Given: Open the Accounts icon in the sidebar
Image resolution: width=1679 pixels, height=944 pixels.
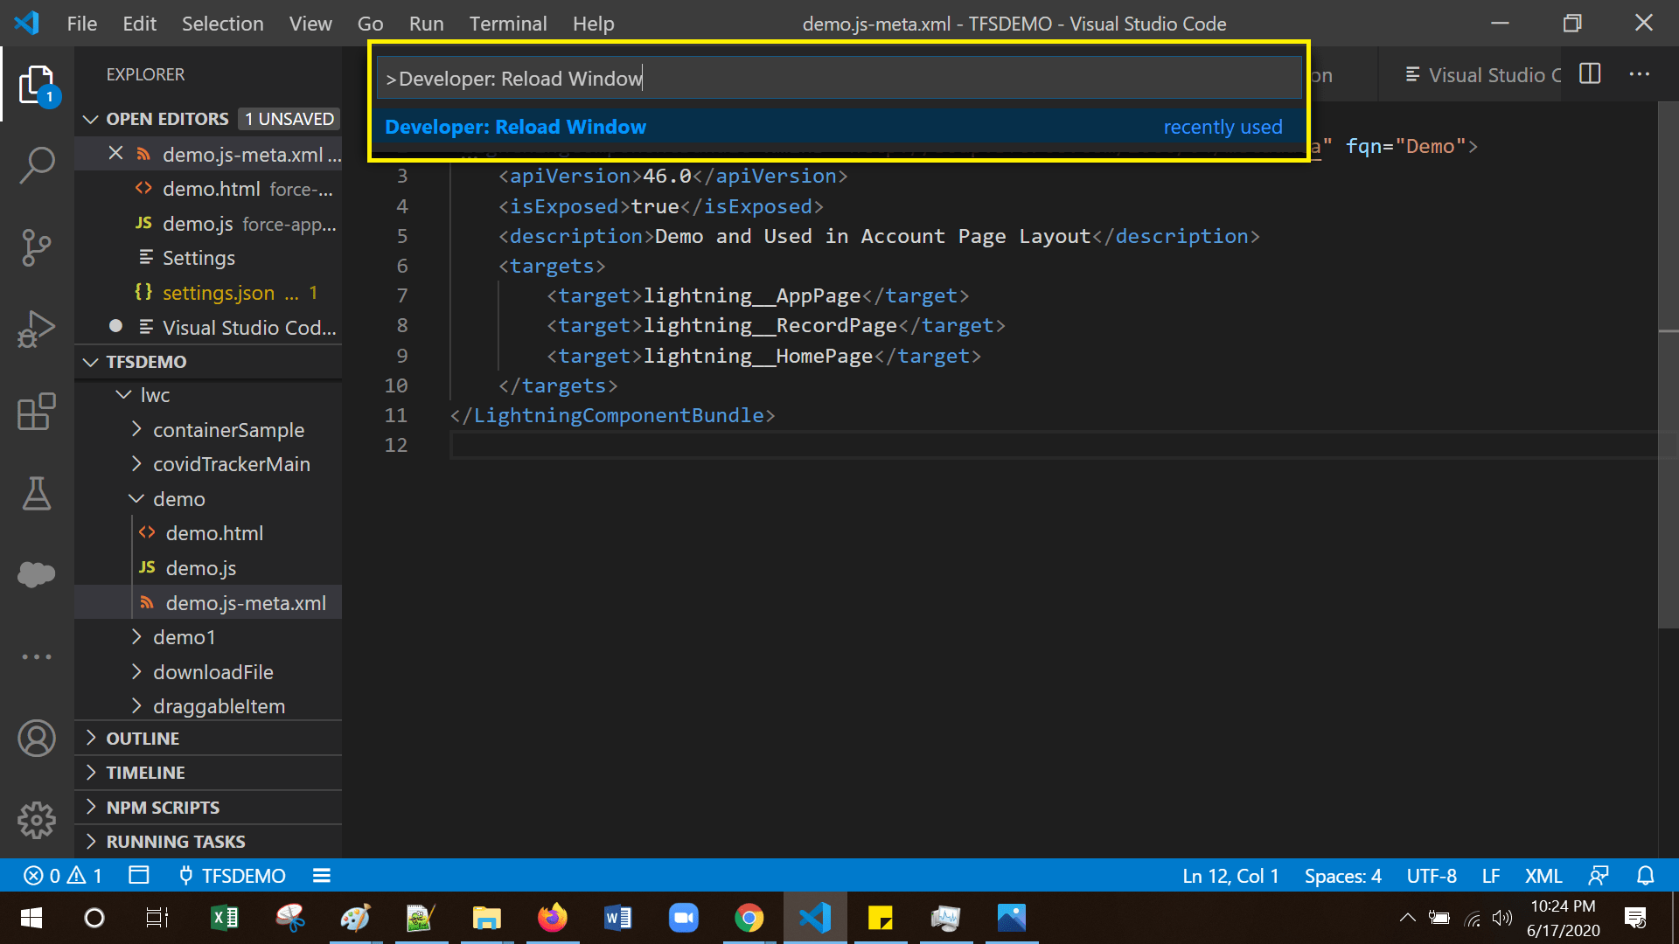Looking at the screenshot, I should point(37,738).
